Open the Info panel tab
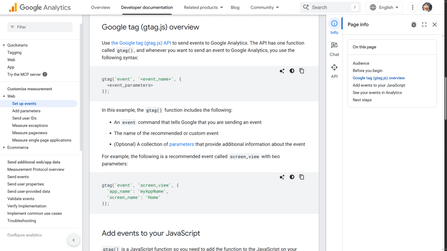The height and width of the screenshot is (251, 447). coord(334,27)
